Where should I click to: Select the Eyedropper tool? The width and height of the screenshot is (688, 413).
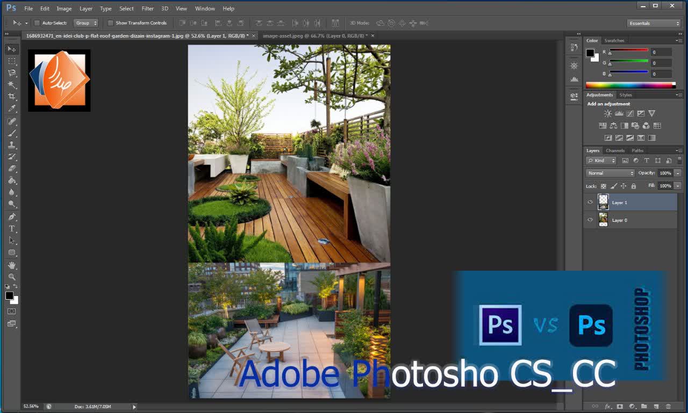[x=12, y=108]
